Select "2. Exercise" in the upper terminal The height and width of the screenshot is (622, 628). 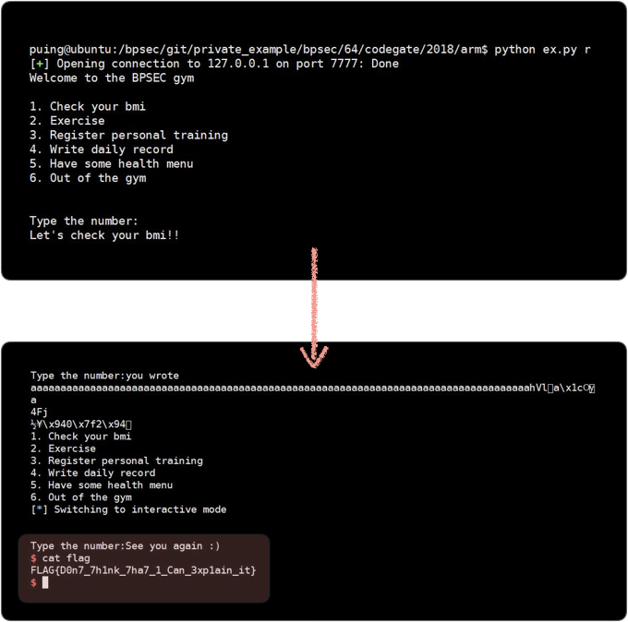pos(66,121)
